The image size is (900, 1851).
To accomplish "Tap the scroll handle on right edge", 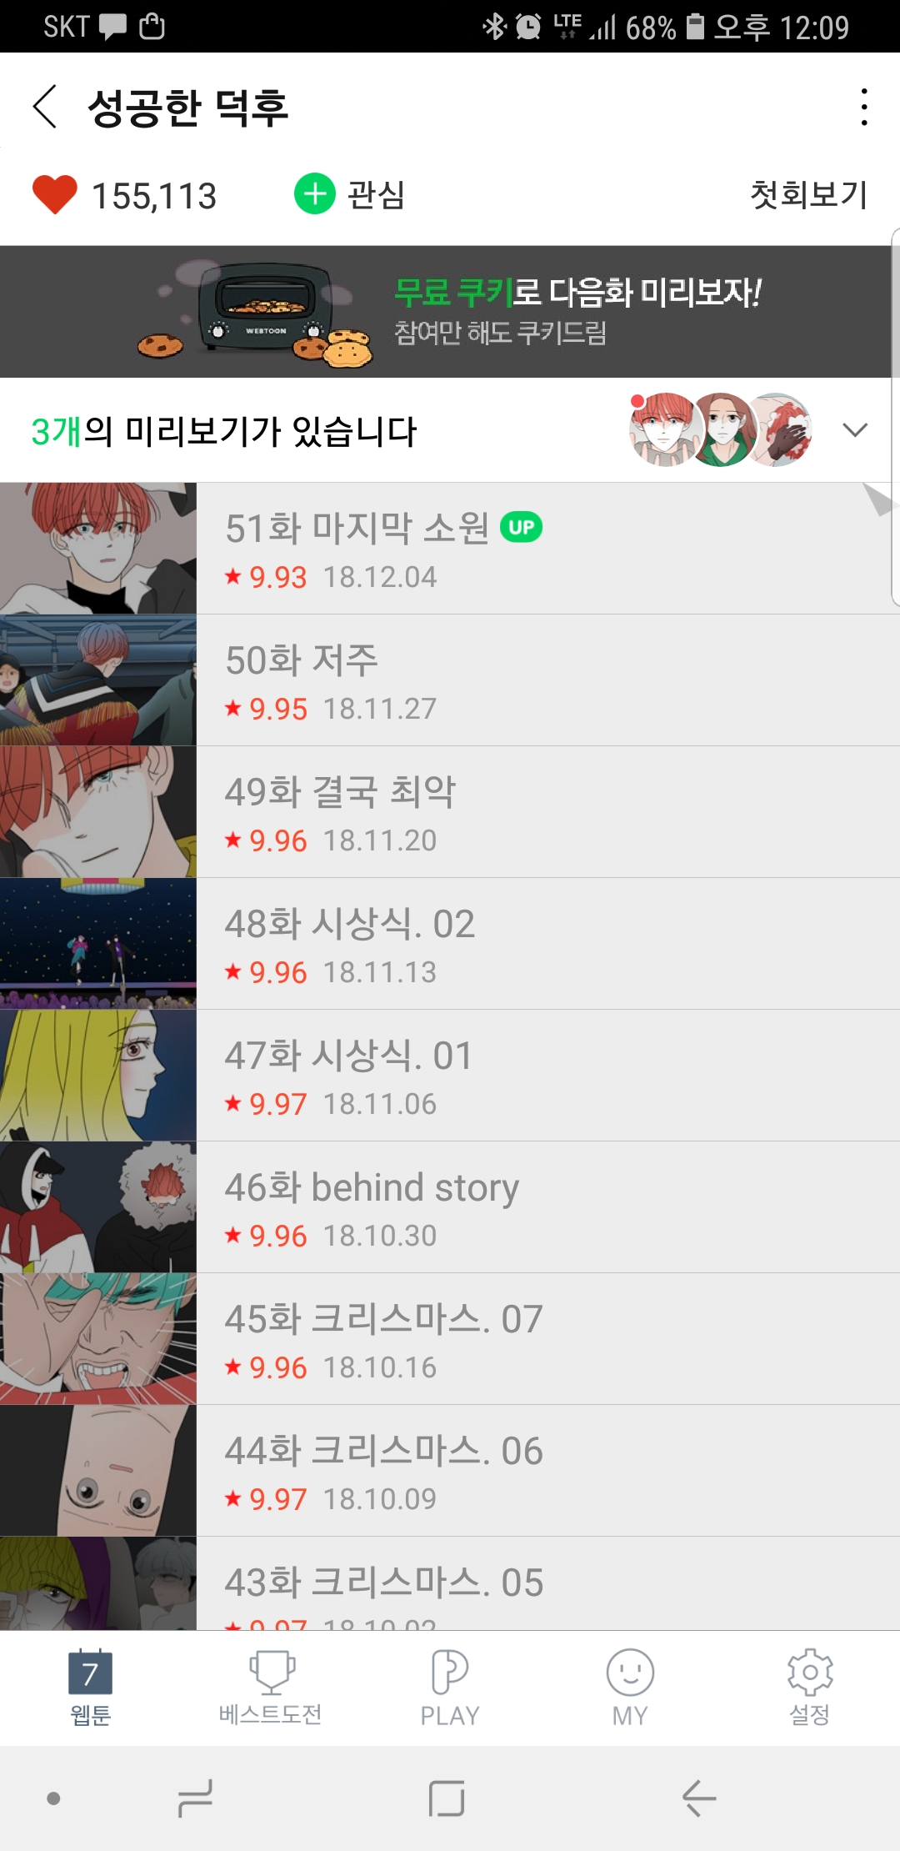I will pyautogui.click(x=895, y=417).
